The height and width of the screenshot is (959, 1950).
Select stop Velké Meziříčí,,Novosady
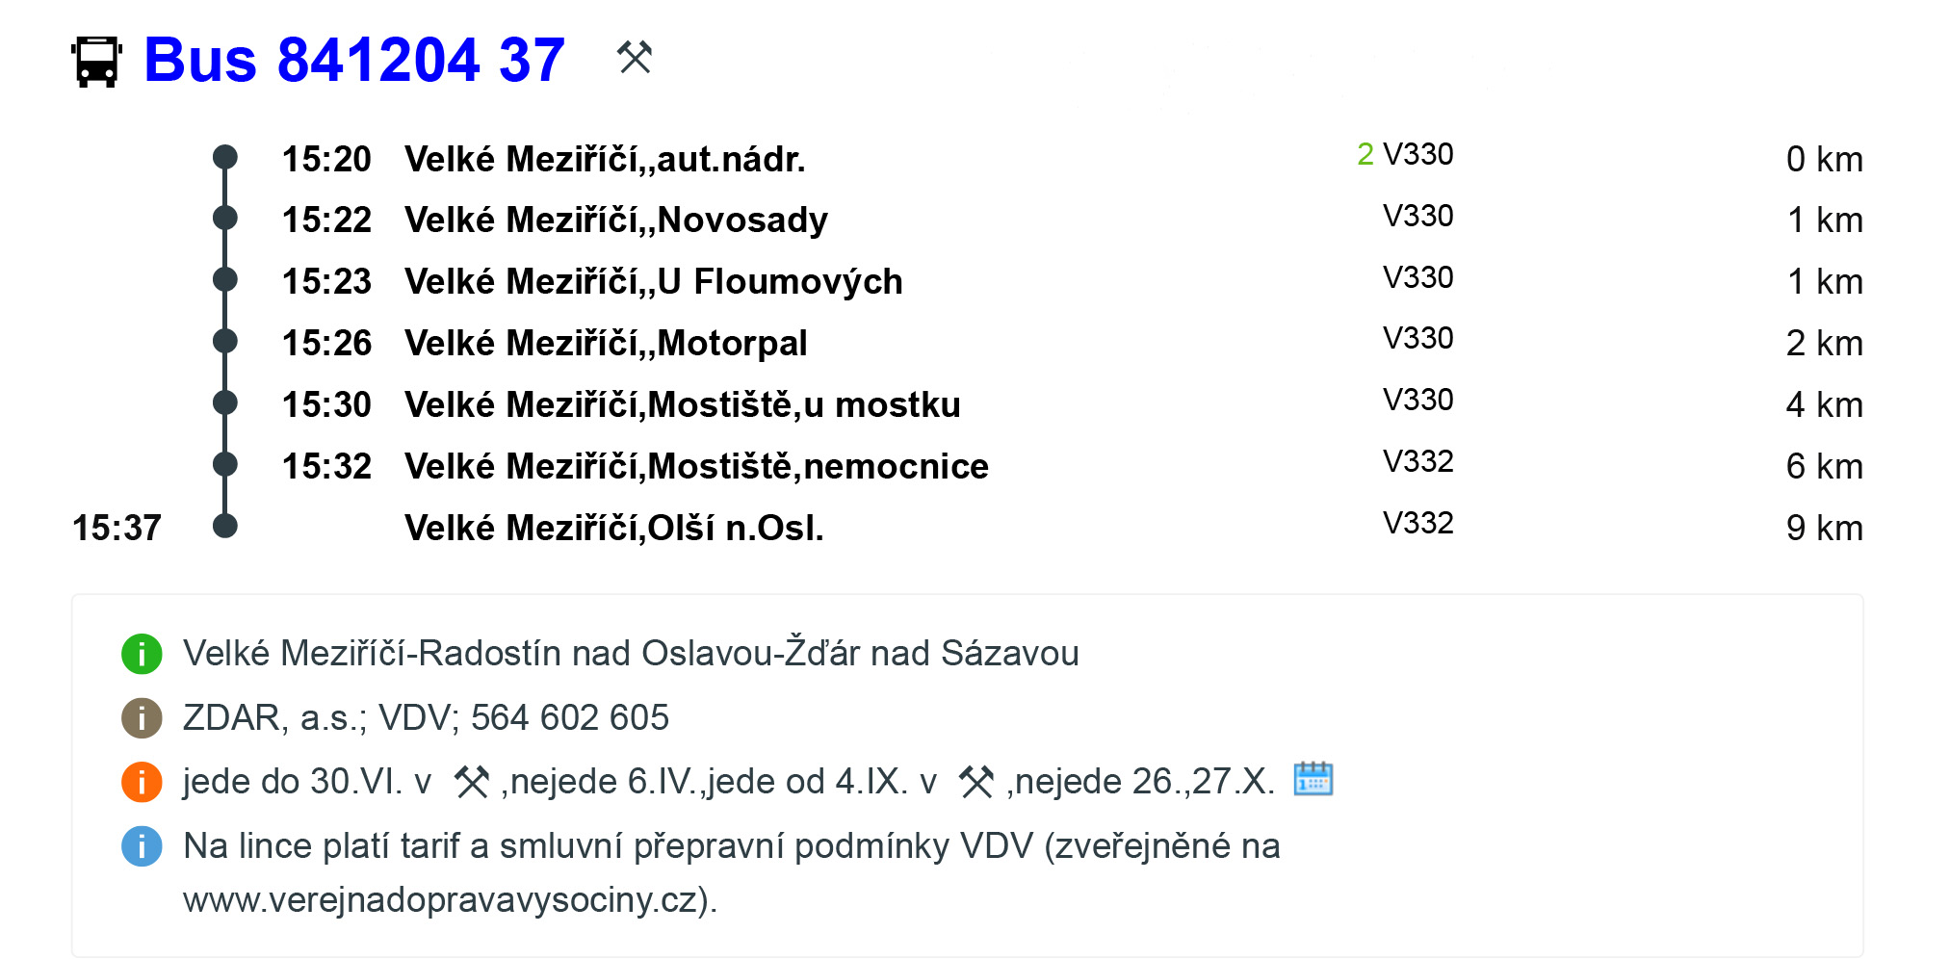tap(616, 220)
